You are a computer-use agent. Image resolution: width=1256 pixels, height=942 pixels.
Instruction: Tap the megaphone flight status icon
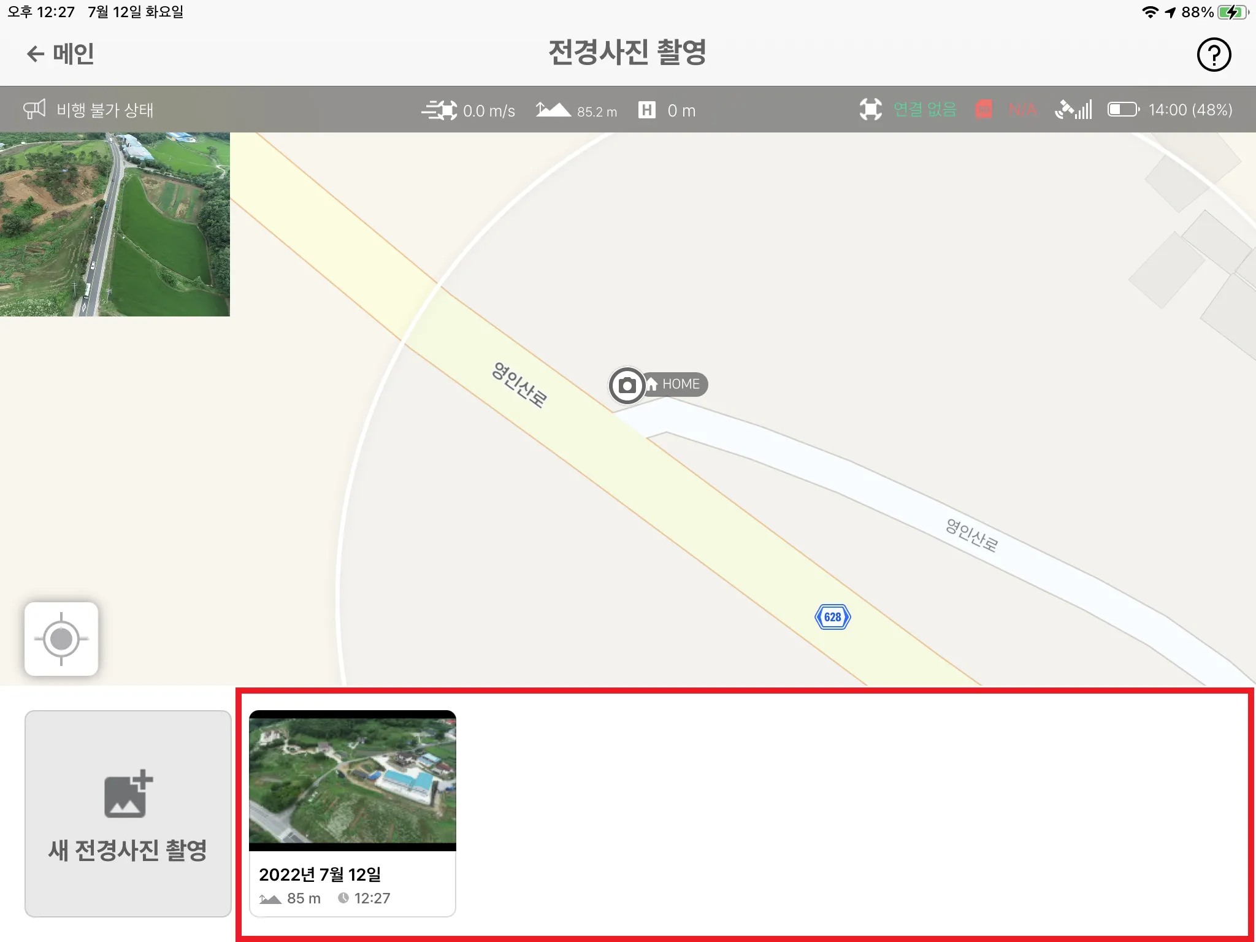(x=34, y=109)
